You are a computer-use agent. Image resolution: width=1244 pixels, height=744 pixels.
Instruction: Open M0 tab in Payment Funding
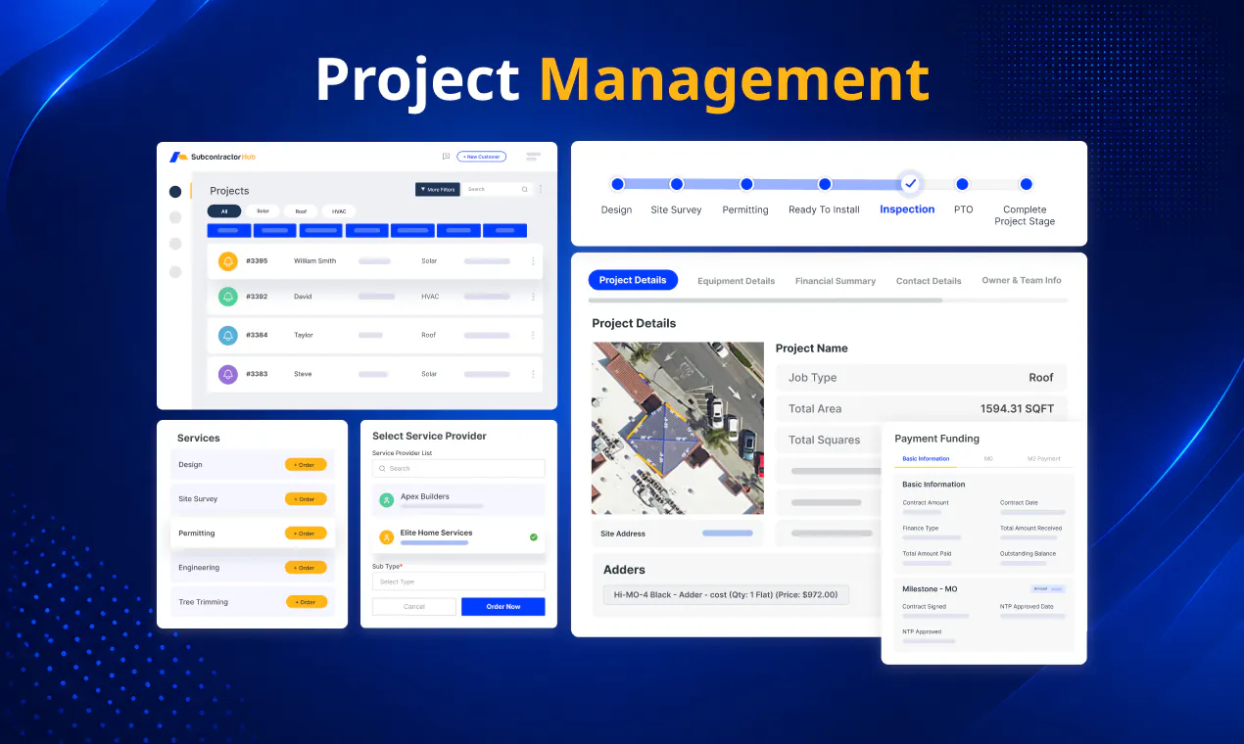988,459
